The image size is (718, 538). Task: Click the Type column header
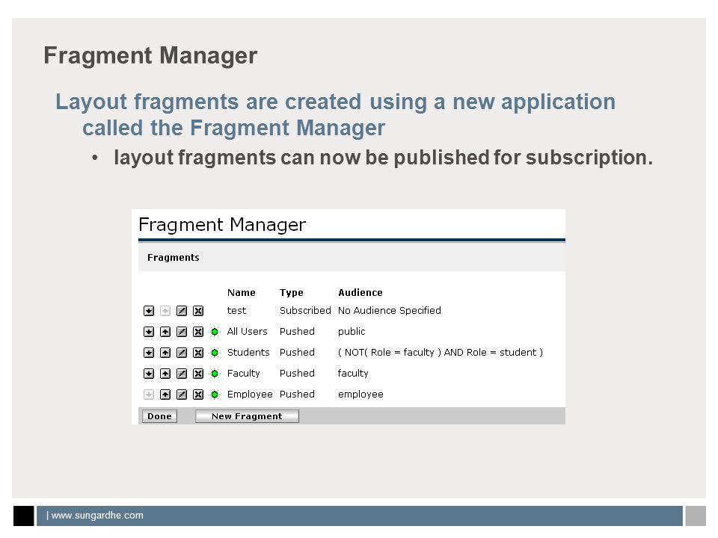[x=291, y=293]
